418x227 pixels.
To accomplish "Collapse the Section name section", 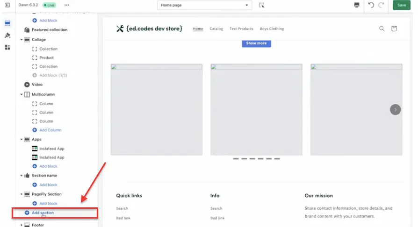I will [x=22, y=175].
